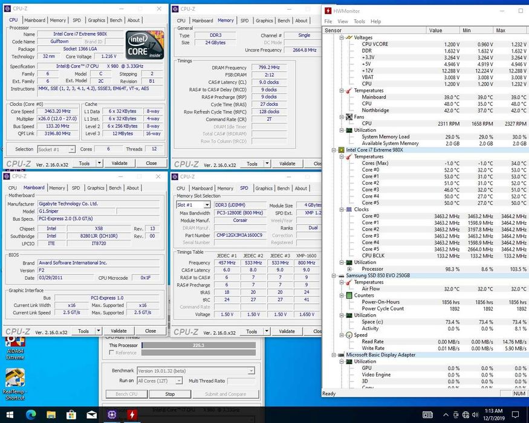The width and height of the screenshot is (529, 423).
Task: Open HWMonitor View menu
Action: [342, 21]
